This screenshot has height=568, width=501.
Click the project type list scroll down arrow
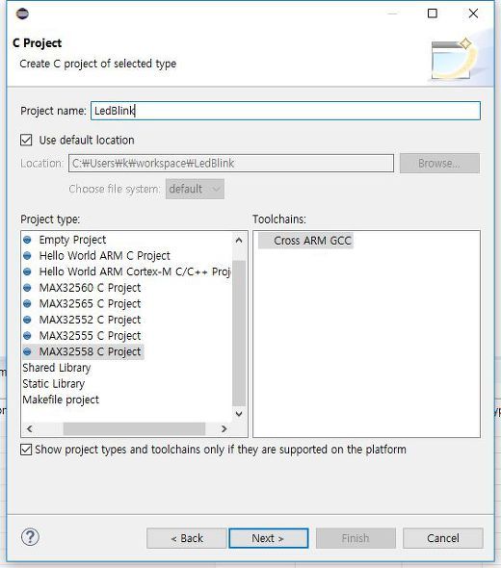pyautogui.click(x=239, y=414)
